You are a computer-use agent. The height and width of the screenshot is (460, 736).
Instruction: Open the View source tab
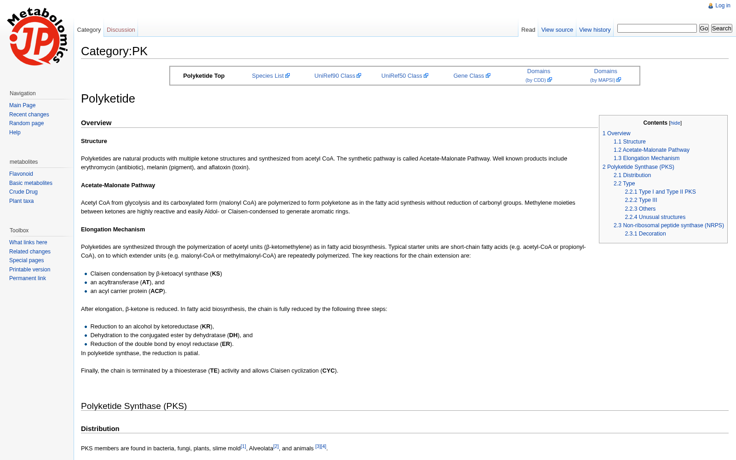[557, 30]
